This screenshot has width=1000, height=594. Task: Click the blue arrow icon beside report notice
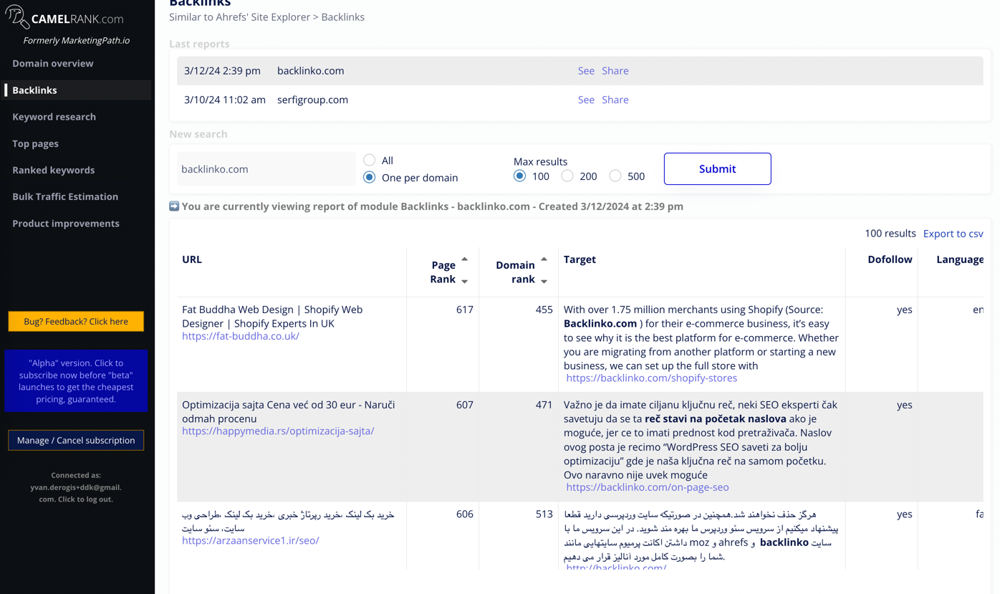[x=174, y=206]
